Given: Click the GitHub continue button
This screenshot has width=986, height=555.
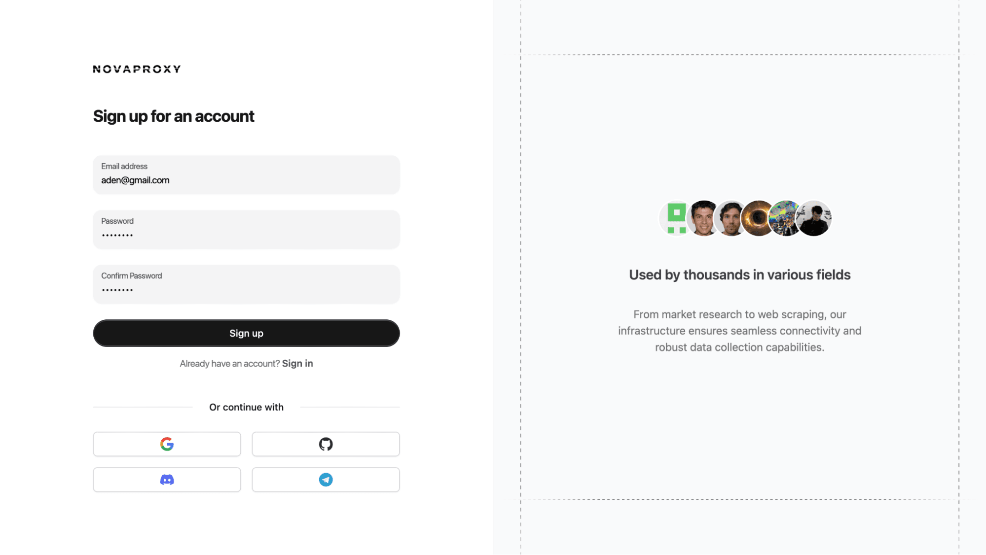Looking at the screenshot, I should pyautogui.click(x=325, y=444).
